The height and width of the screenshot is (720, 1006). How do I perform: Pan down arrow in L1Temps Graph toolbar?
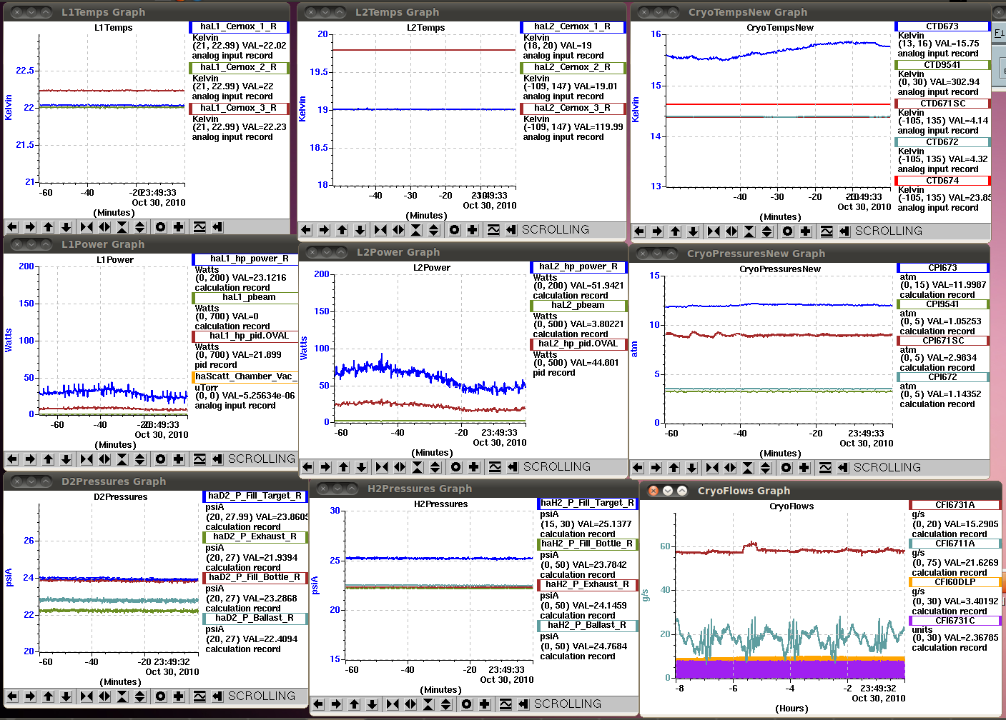[66, 227]
